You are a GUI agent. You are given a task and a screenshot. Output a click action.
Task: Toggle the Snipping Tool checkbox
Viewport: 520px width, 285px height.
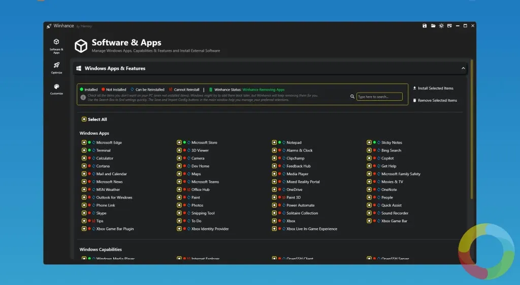coord(179,213)
